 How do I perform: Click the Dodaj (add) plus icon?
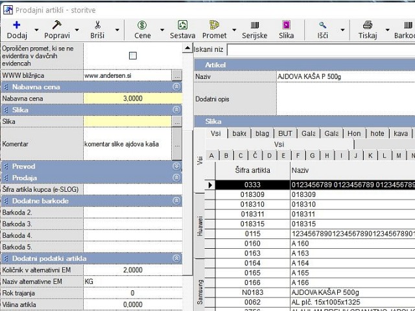pyautogui.click(x=16, y=25)
